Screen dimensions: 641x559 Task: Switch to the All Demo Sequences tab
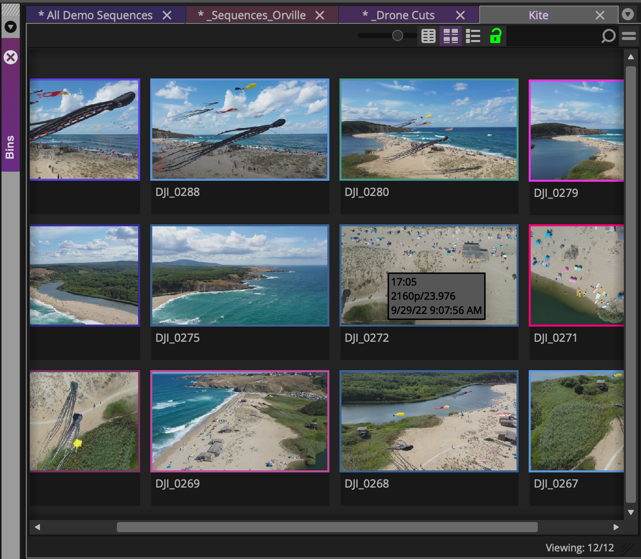click(95, 15)
